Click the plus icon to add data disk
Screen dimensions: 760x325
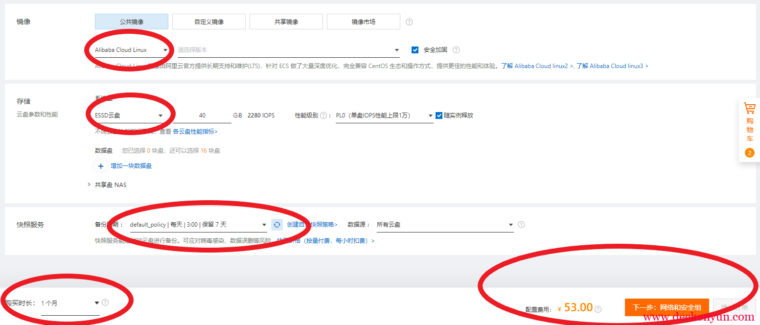(101, 166)
